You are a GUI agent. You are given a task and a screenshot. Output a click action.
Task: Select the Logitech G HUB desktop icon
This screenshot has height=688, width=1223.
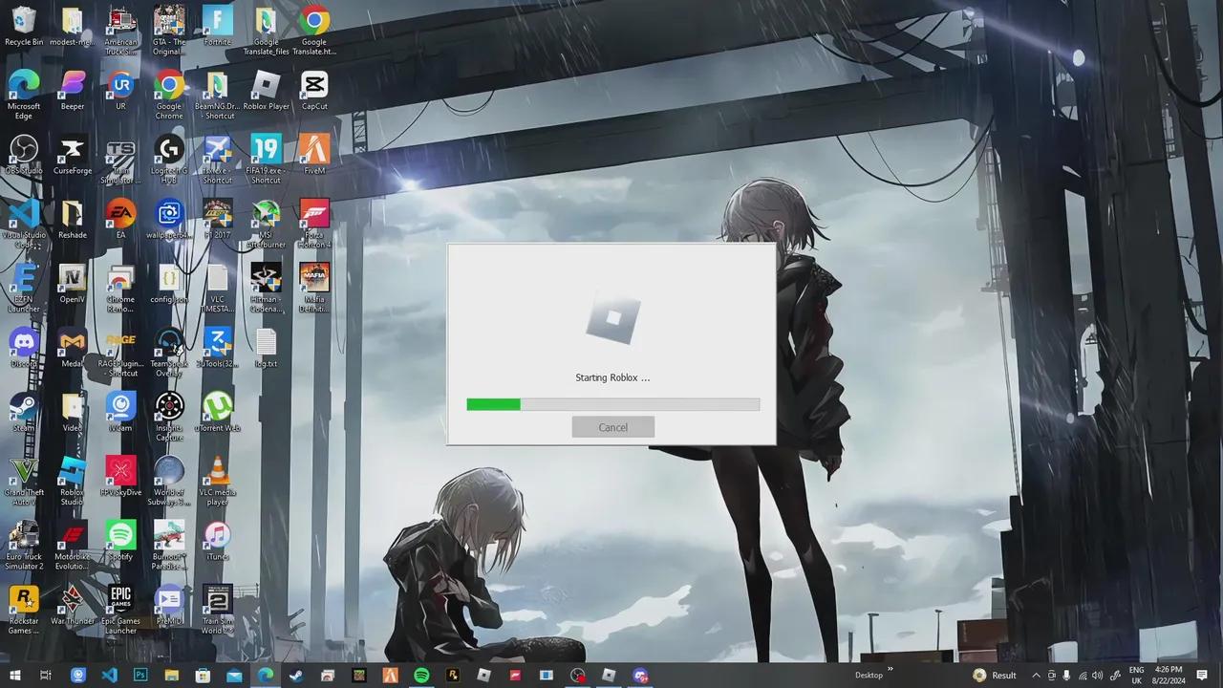point(169,160)
